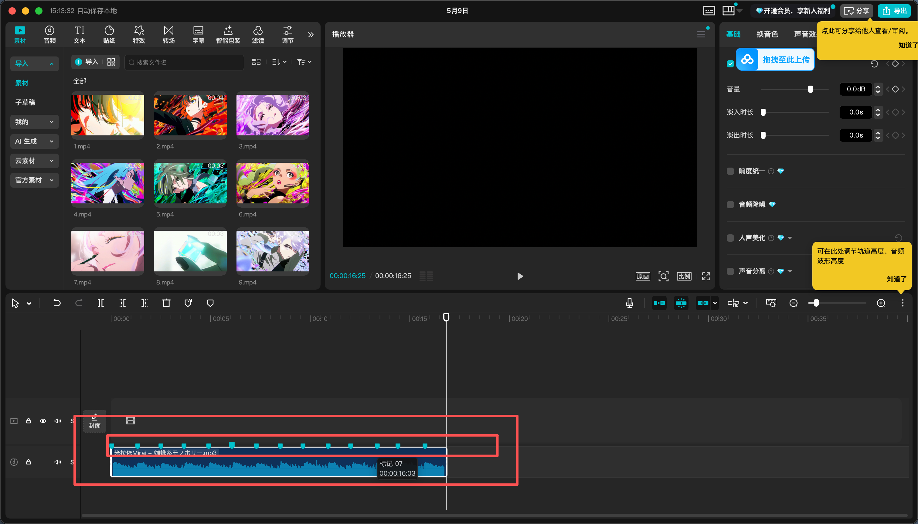Switch media list to grid view
The height and width of the screenshot is (524, 918).
tap(256, 62)
